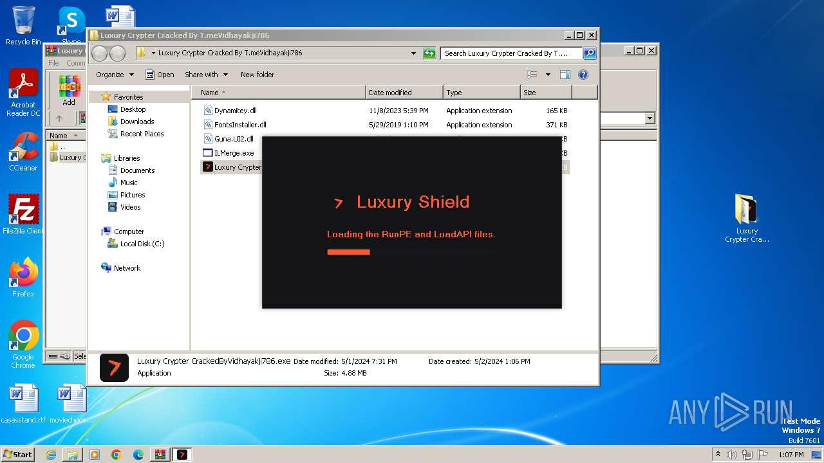Click the volume icon in the system tray
Screen dimensions: 824x463
click(732, 455)
